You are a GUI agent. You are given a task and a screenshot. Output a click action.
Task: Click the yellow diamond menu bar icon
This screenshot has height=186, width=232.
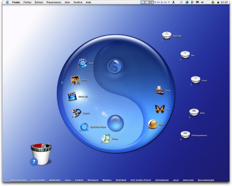(x=213, y=2)
